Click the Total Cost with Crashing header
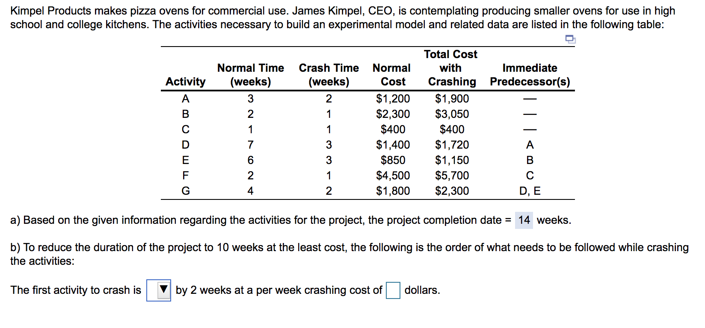 [x=451, y=68]
